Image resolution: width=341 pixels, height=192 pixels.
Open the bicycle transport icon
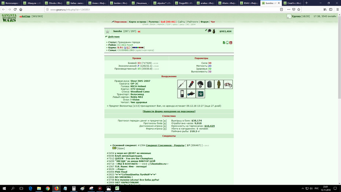point(228,84)
